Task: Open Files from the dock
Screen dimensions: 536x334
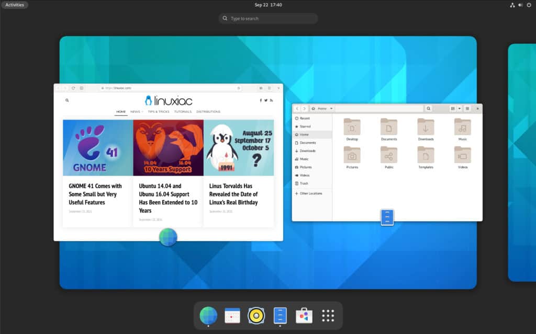Action: pyautogui.click(x=280, y=315)
